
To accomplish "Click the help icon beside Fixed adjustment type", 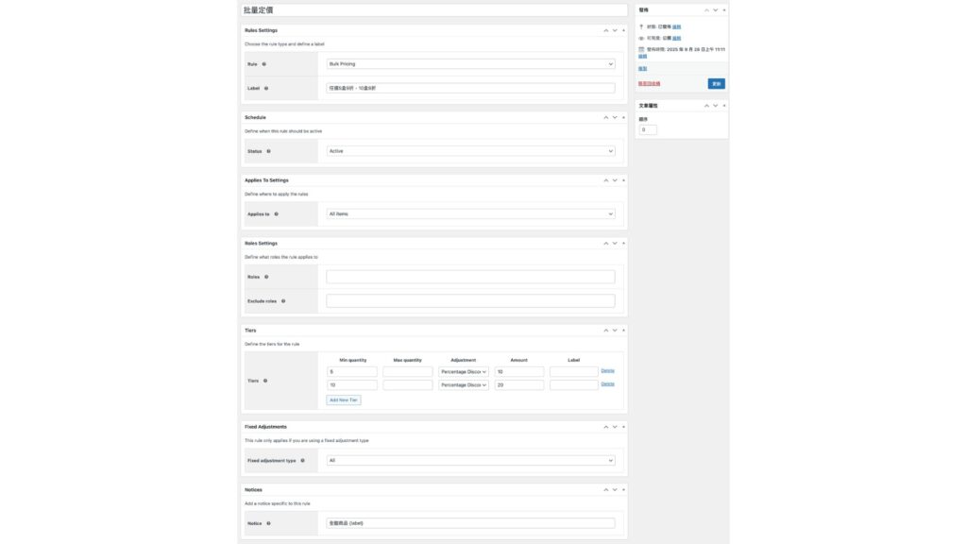I will click(x=302, y=461).
